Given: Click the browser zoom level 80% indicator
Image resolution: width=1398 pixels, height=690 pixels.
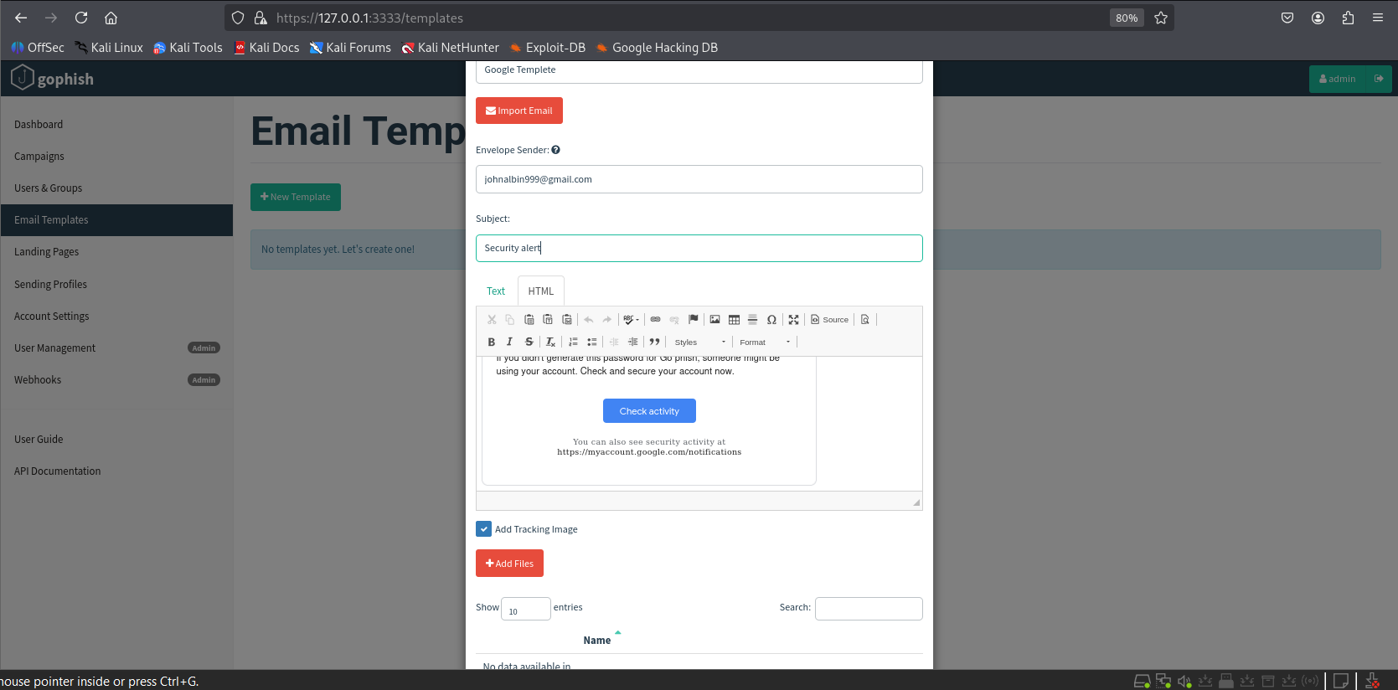Looking at the screenshot, I should (1127, 18).
